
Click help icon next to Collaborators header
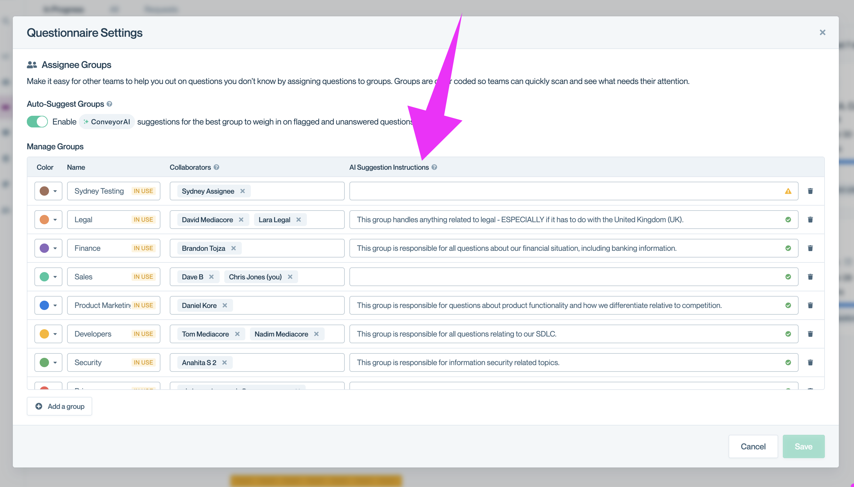pos(216,167)
